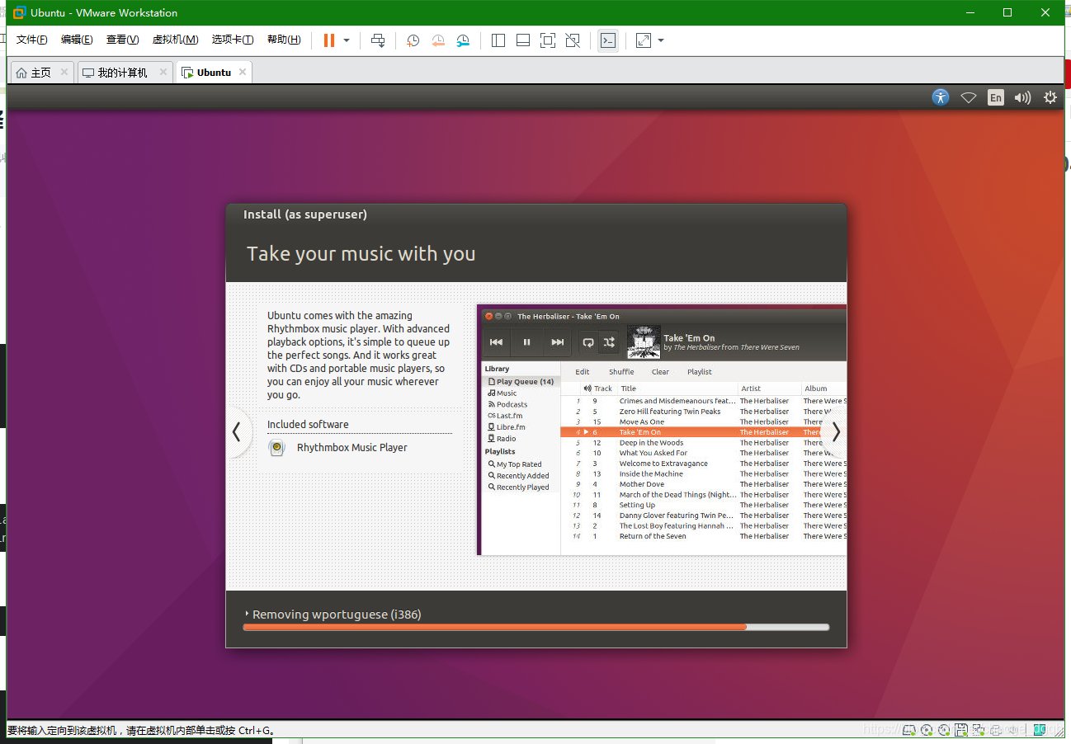Select Play Queue (14) in Library
This screenshot has width=1071, height=744.
click(521, 382)
